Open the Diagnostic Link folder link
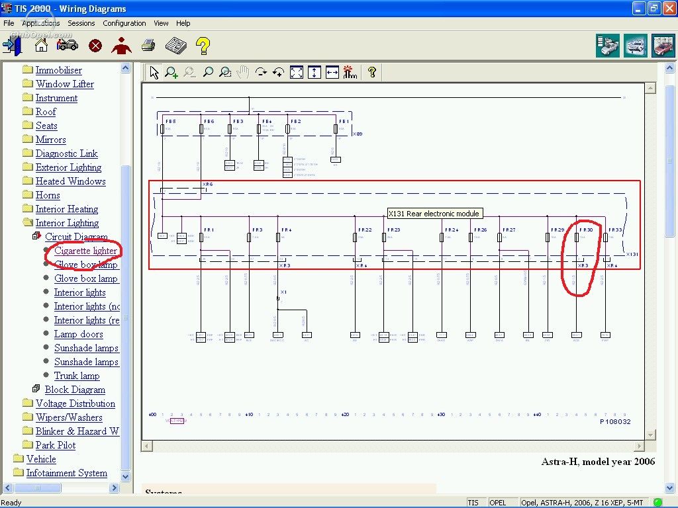This screenshot has width=678, height=508. click(67, 153)
